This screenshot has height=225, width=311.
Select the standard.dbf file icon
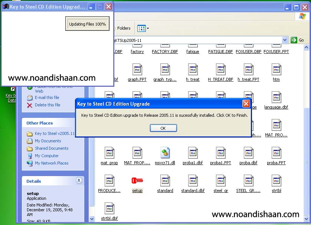point(193,181)
